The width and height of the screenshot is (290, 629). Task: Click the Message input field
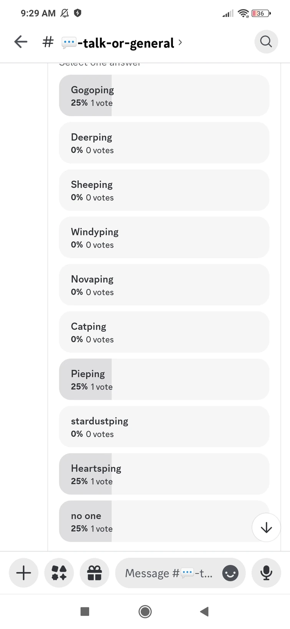(169, 573)
